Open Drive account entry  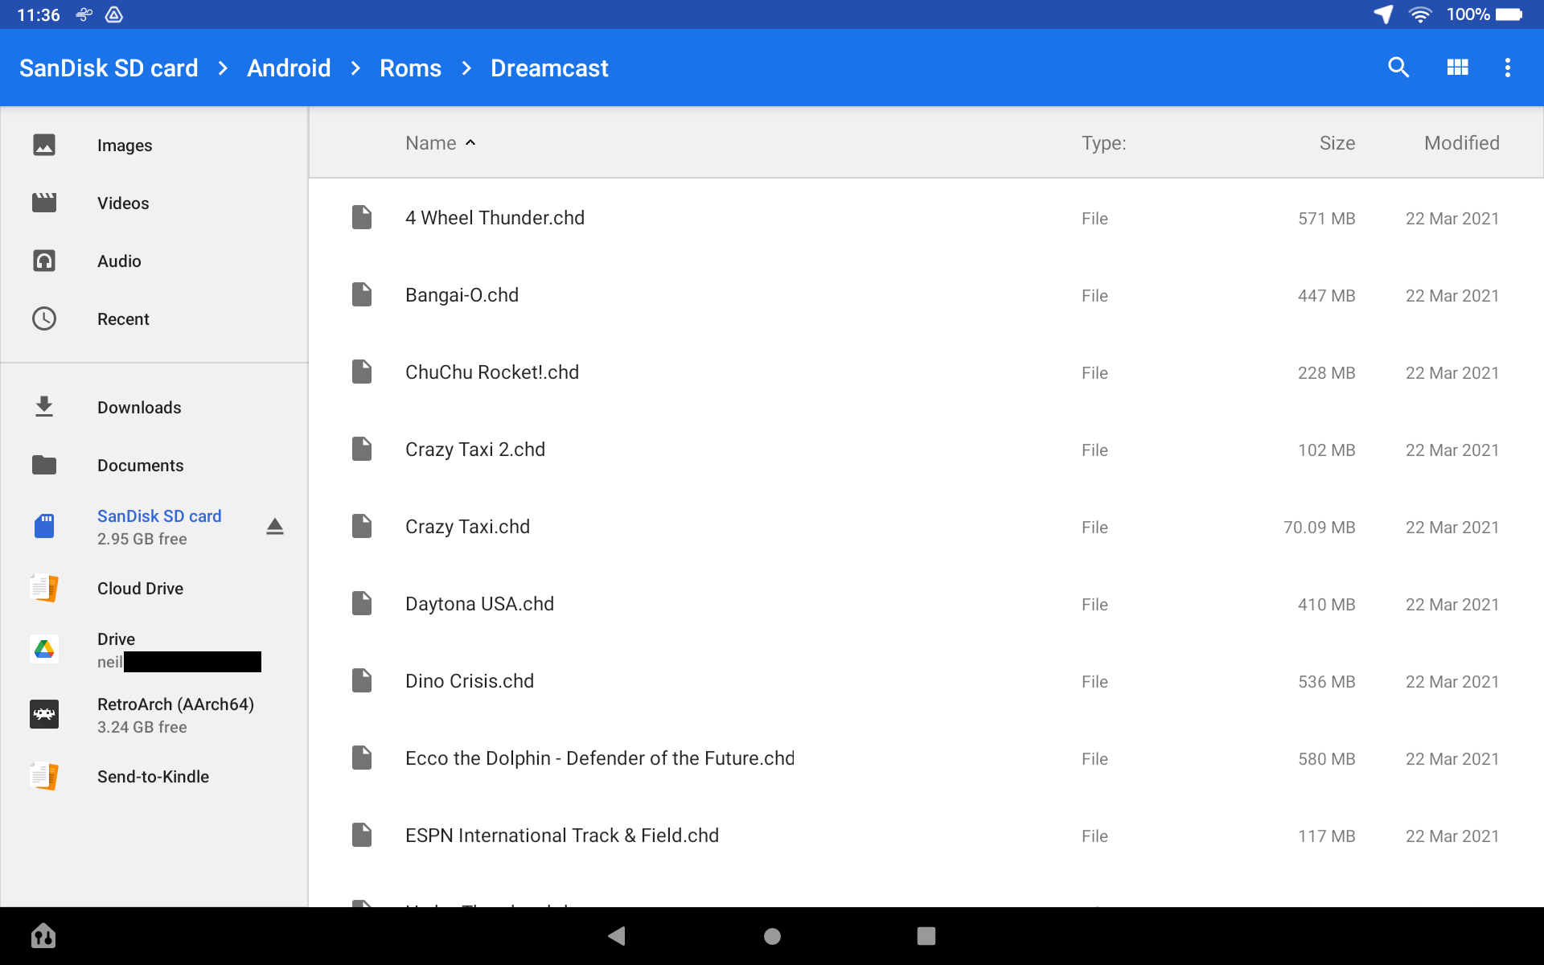point(154,650)
